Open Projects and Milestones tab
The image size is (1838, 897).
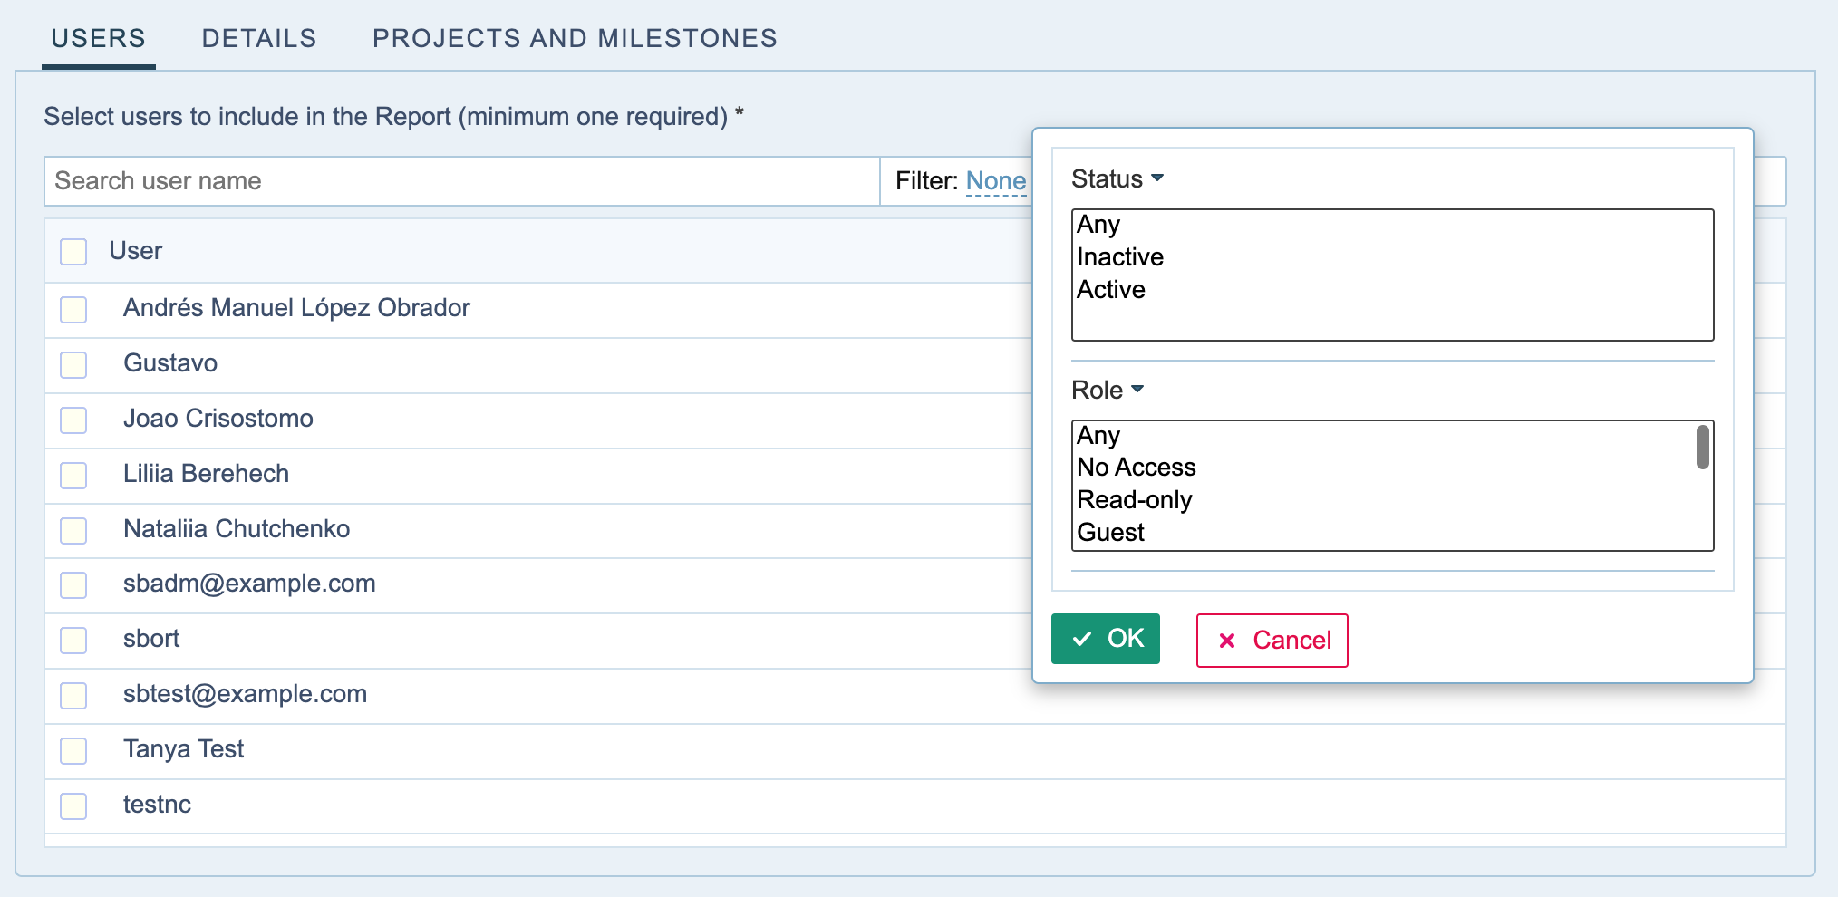point(575,38)
